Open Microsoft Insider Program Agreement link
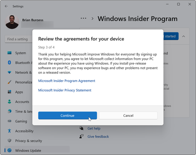Viewport: 196px width, 155px height. click(67, 81)
